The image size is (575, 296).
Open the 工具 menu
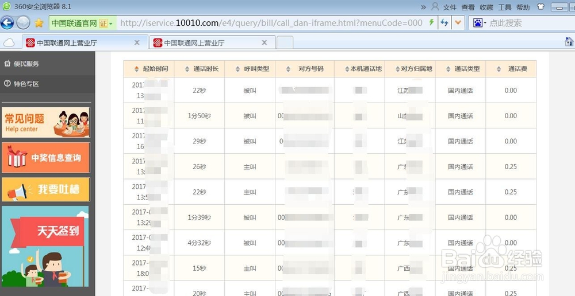click(505, 7)
